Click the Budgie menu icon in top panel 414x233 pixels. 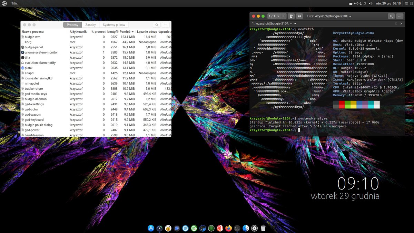[5, 3]
